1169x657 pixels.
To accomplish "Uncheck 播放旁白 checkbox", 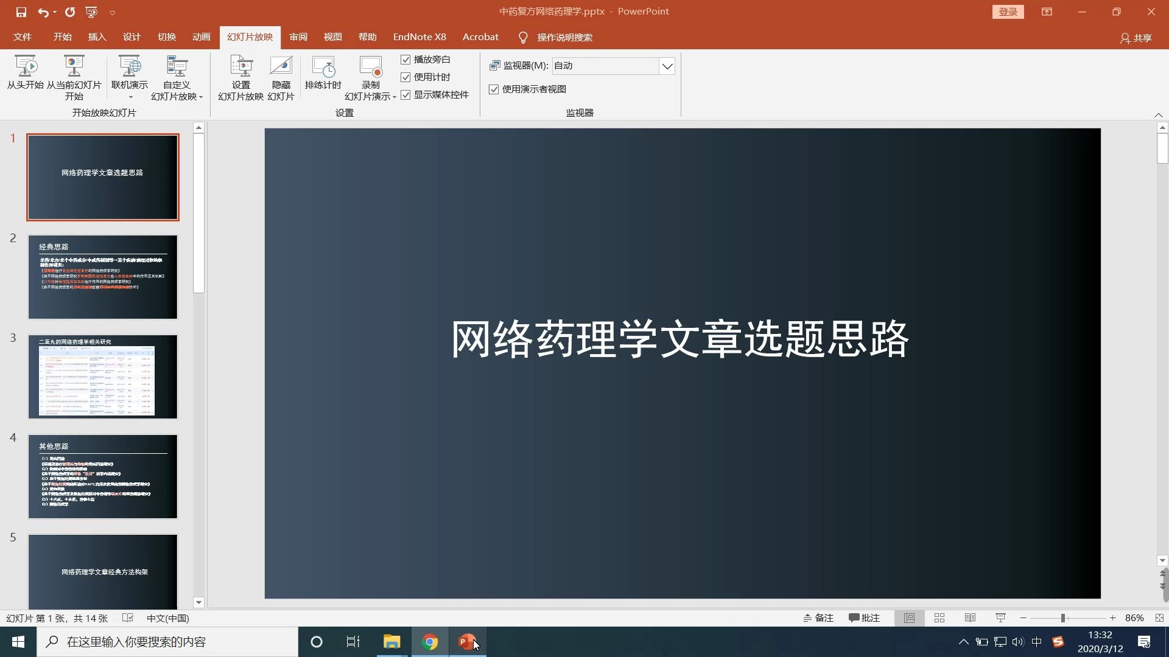I will (406, 60).
